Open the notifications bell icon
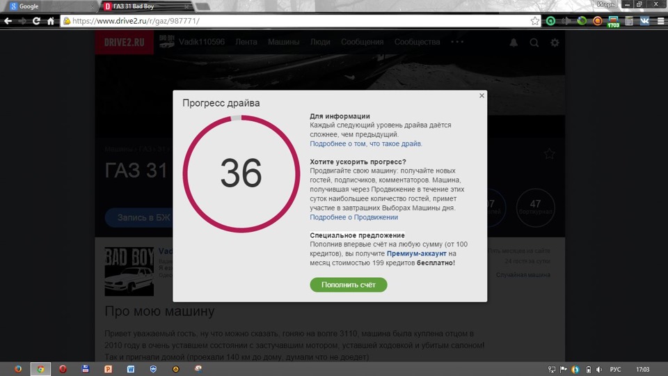 (x=514, y=42)
